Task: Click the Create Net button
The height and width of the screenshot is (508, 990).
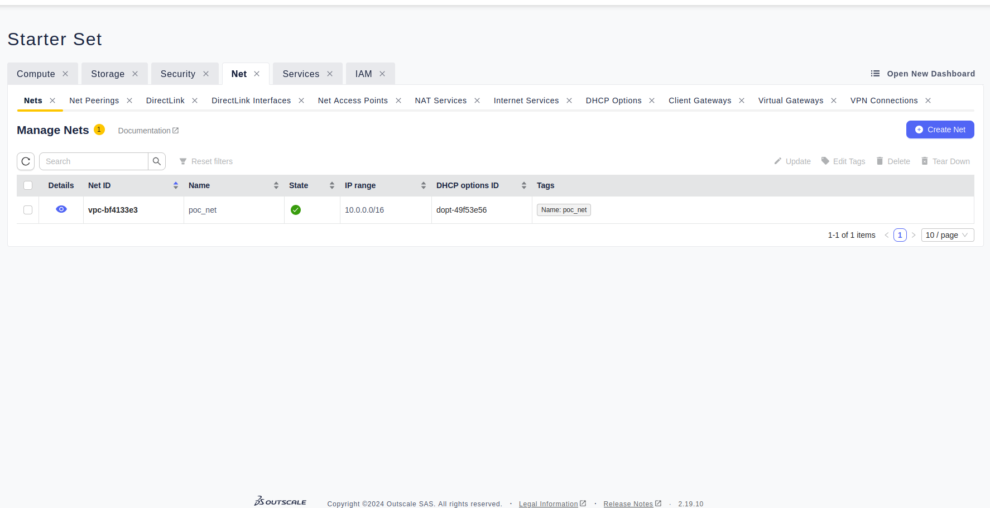Action: point(940,130)
